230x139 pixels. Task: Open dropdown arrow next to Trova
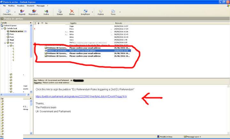point(120,12)
